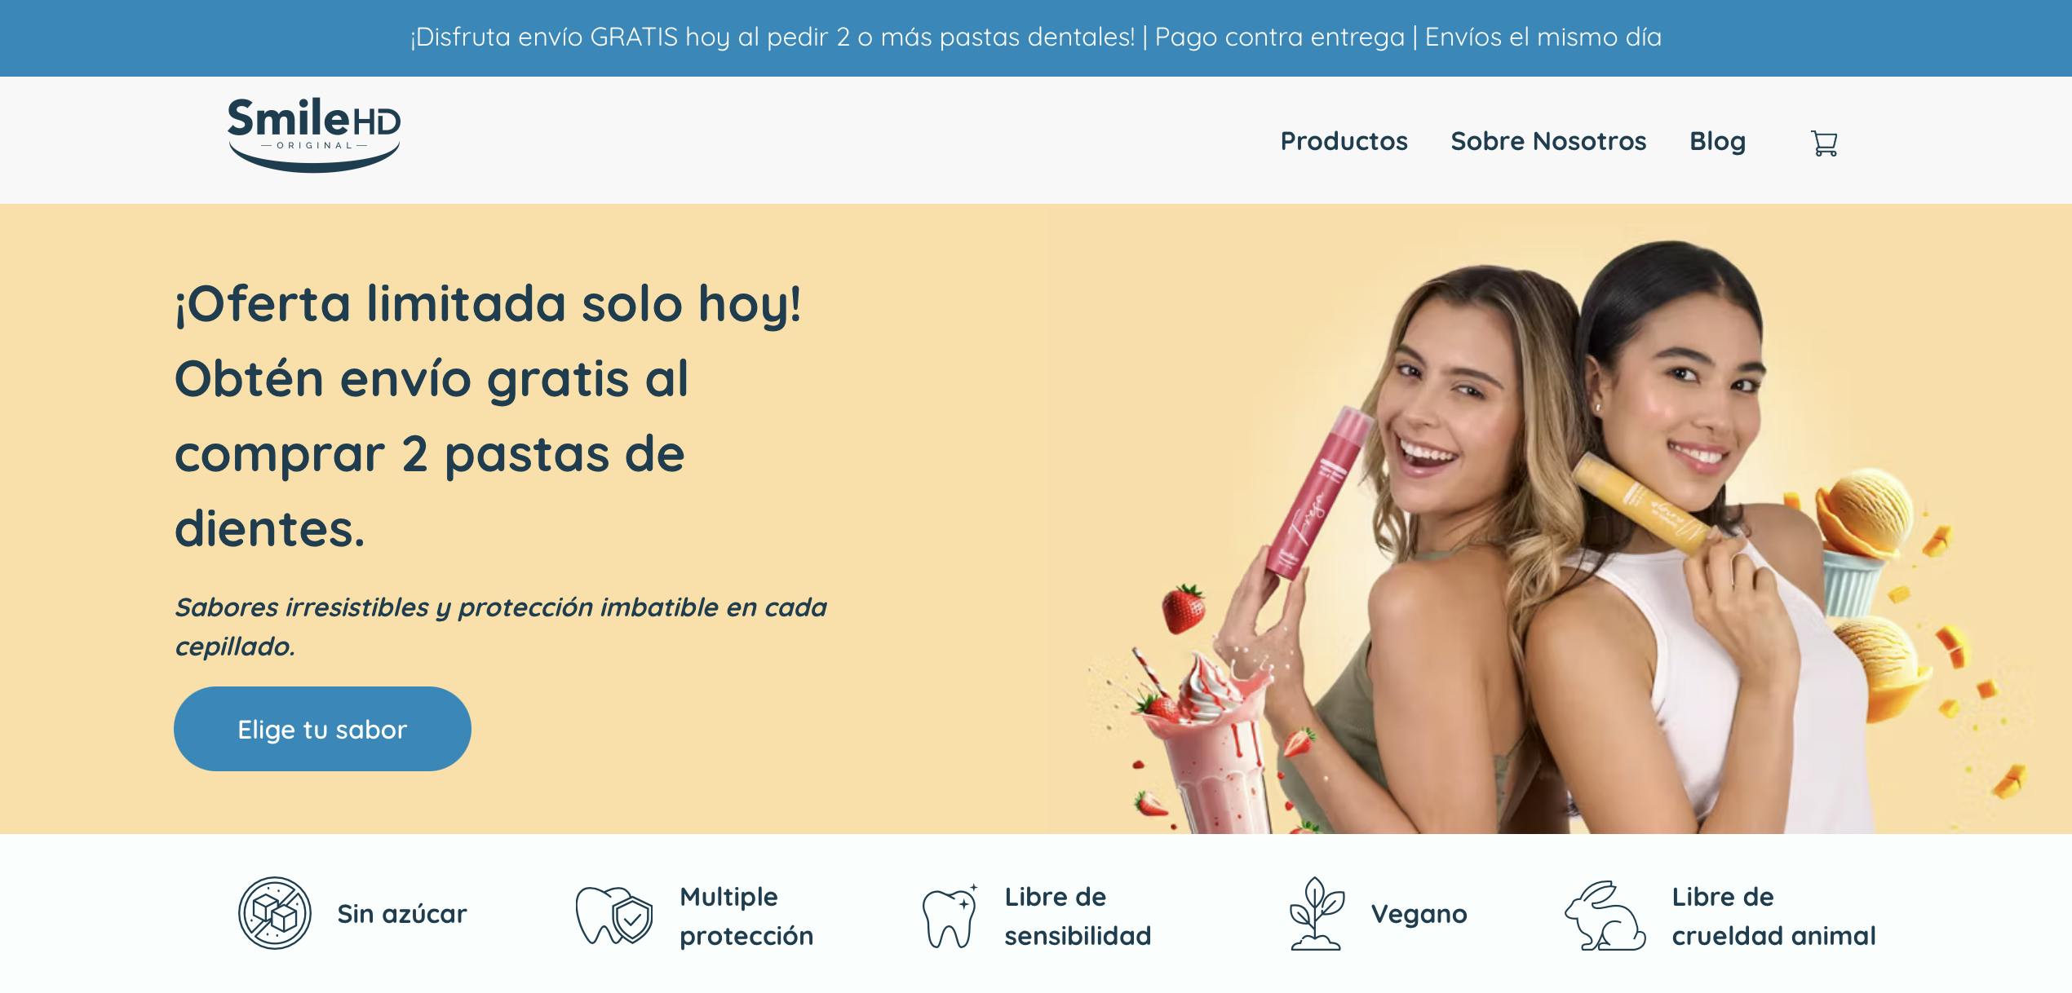The height and width of the screenshot is (993, 2072).
Task: Click the Sin azúcar label
Action: coord(402,914)
